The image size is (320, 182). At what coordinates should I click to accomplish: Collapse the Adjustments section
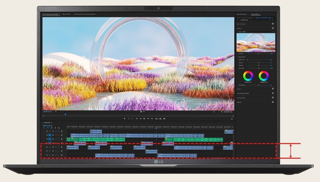[x=238, y=57]
